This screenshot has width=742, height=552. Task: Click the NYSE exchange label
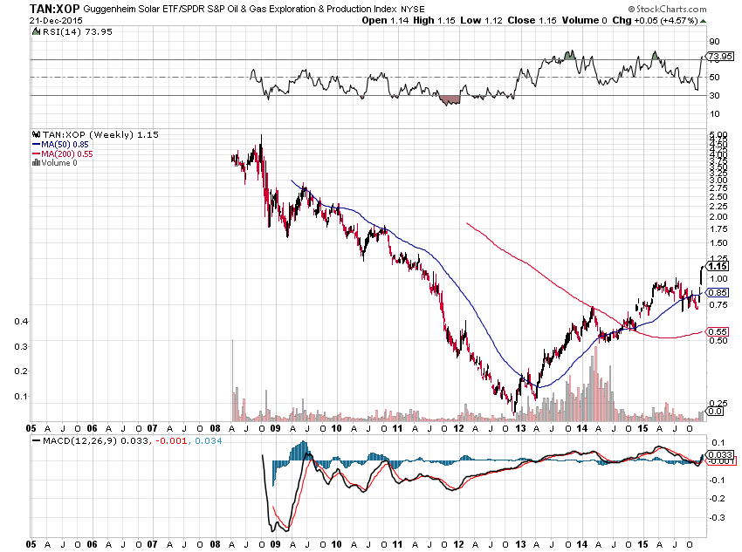click(413, 10)
